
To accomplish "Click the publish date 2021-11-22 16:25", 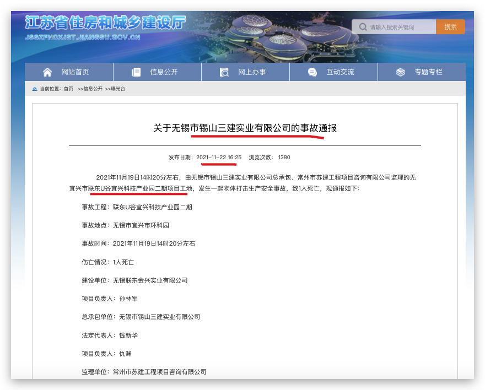I will 219,157.
